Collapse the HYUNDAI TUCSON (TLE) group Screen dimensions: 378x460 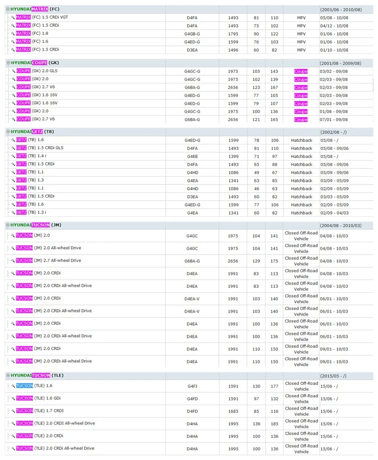click(8, 375)
